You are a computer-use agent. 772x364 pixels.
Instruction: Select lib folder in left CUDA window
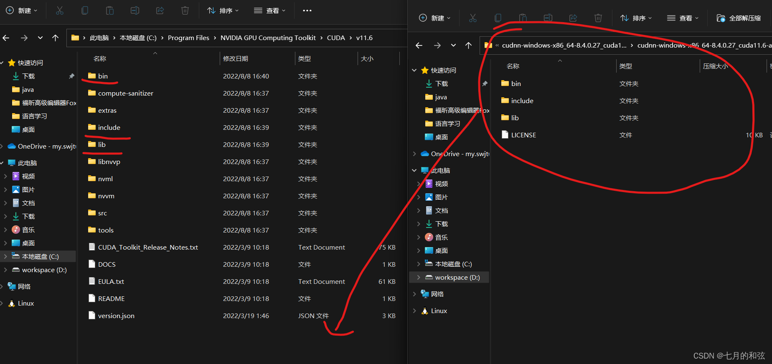click(x=102, y=144)
